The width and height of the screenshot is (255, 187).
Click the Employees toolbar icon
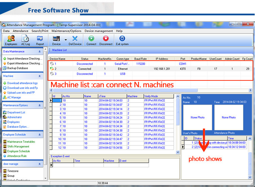click(x=11, y=39)
